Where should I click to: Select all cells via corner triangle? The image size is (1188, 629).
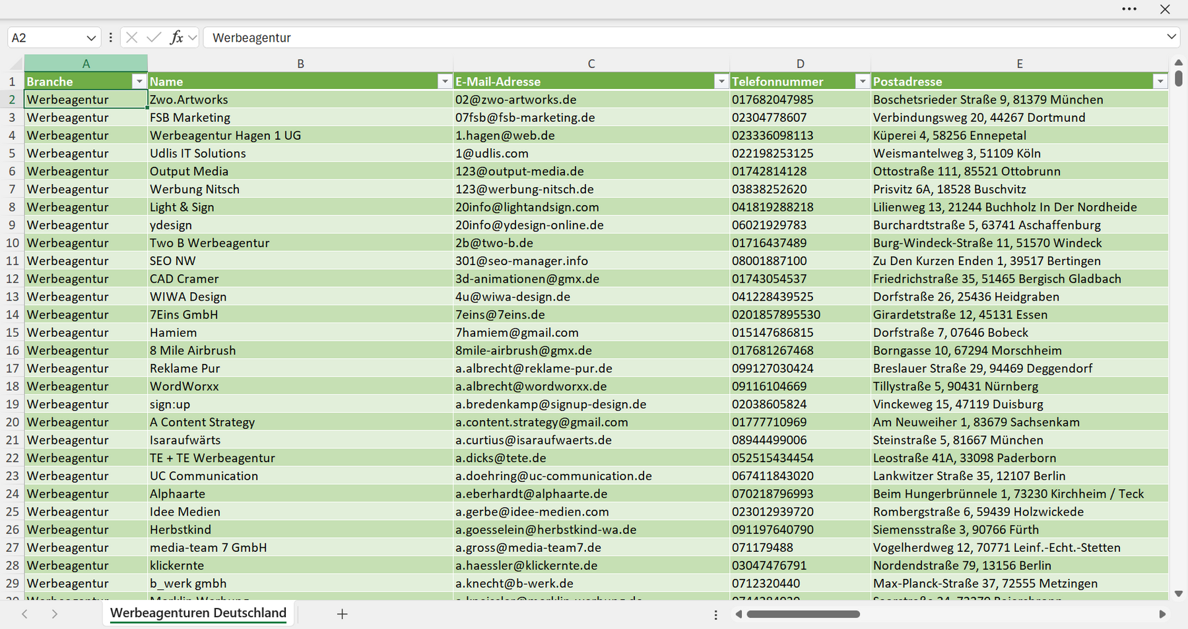pos(15,63)
